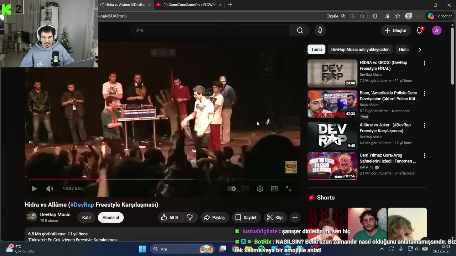Click the media control music icon
This screenshot has height=256, width=456.
[x=387, y=16]
